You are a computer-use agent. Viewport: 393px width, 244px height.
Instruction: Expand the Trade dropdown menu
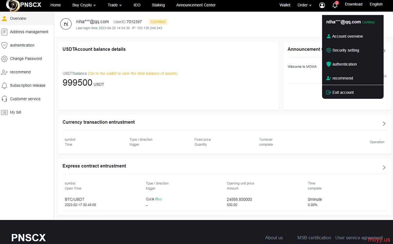[x=115, y=5]
